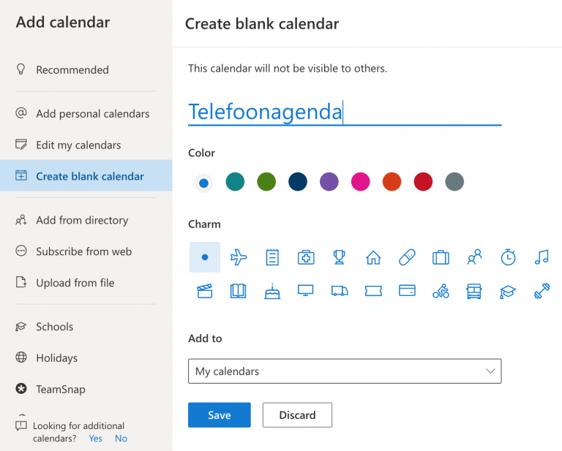Choose the trophy charm icon

point(339,257)
